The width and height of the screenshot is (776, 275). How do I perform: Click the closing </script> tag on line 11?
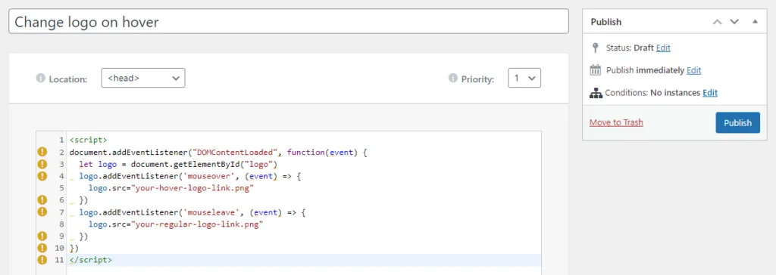91,260
